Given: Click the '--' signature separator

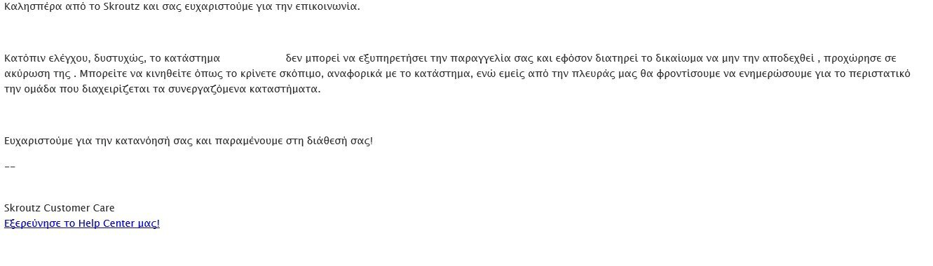Looking at the screenshot, I should coord(10,167).
